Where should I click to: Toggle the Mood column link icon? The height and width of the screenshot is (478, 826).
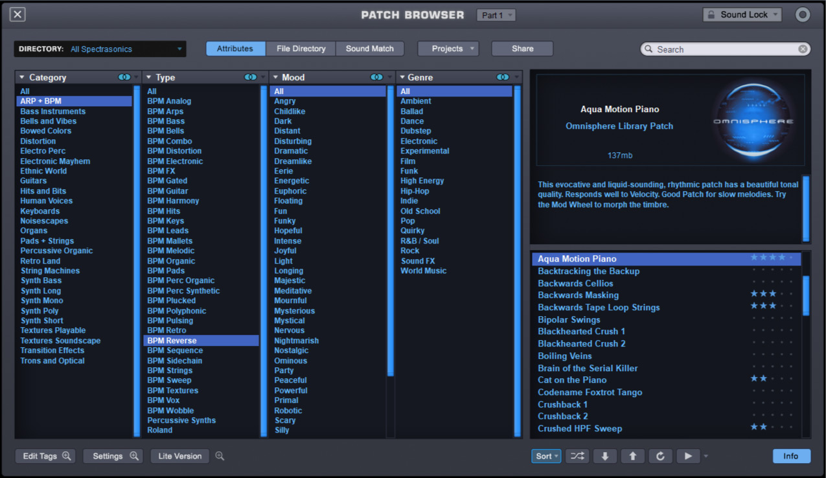tap(376, 77)
